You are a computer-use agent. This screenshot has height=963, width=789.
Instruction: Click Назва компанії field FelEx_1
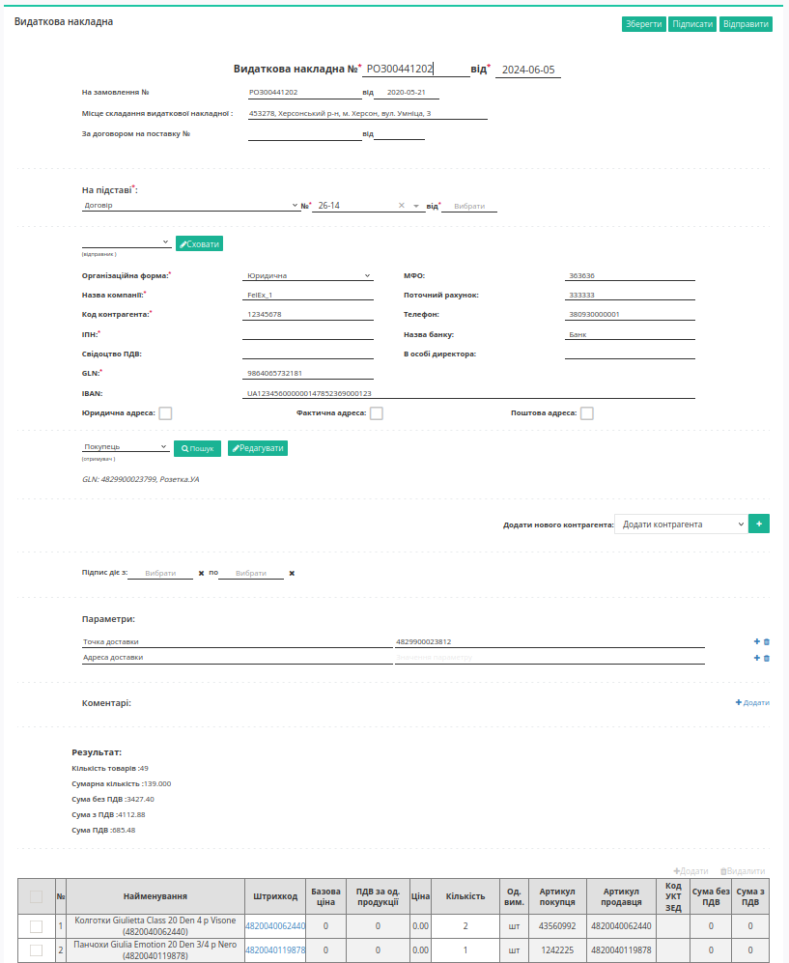pos(308,295)
